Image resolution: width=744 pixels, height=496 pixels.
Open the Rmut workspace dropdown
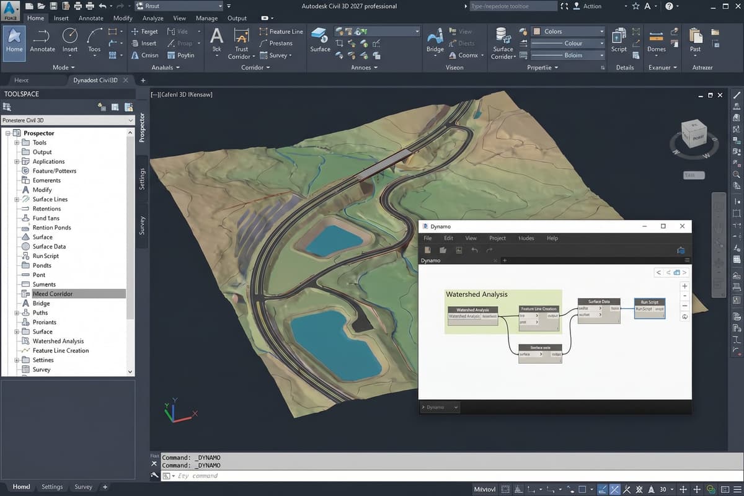click(x=179, y=6)
